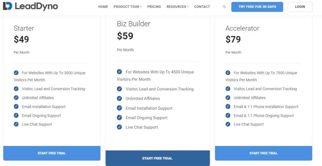Click checkmark icon beside Biz Builder Live Chat Support
This screenshot has width=322, height=166.
pyautogui.click(x=119, y=127)
